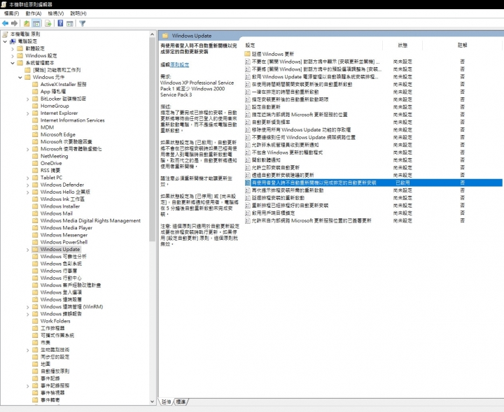Viewport: 504px width, 412px height.
Task: Toggle the Show/Hide console tree icon
Action: pos(36,24)
